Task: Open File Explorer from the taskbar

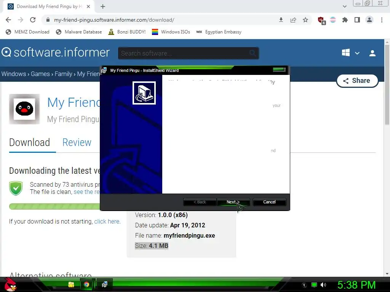Action: coord(71,284)
